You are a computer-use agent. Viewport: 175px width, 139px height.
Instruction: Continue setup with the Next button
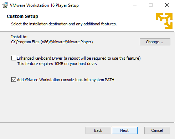coord(125,130)
